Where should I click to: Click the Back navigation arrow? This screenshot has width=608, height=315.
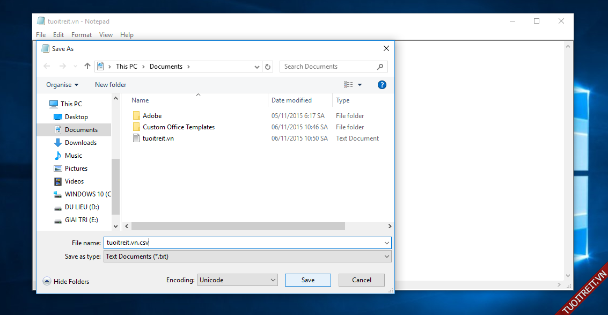47,67
